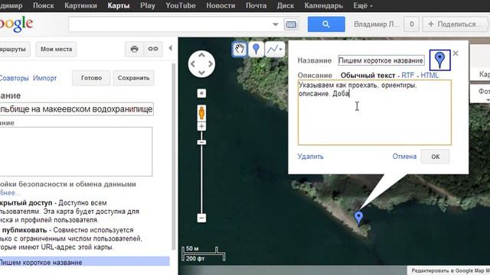Click the zoom slider handle
490x275 pixels.
[x=201, y=142]
